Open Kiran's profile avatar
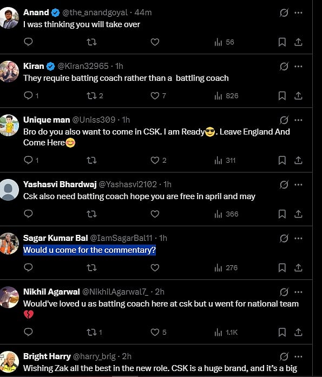This screenshot has height=377, width=322. (9, 72)
